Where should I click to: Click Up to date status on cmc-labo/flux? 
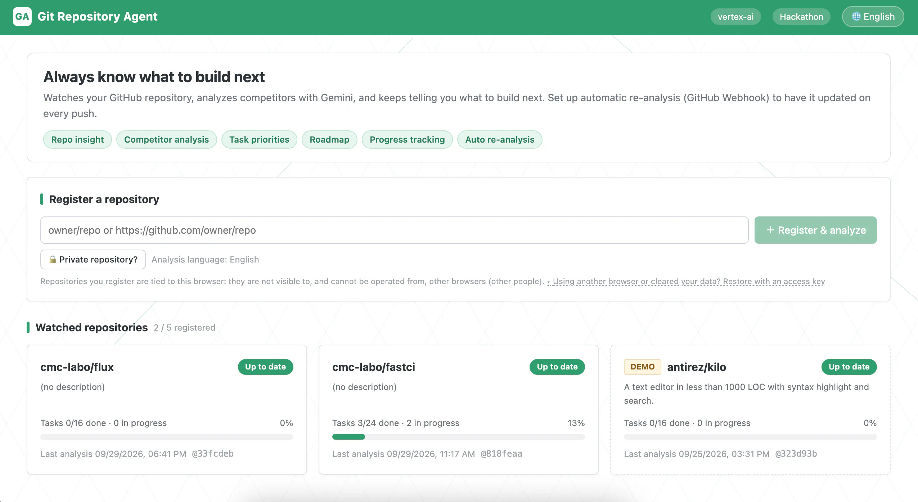[x=265, y=367]
